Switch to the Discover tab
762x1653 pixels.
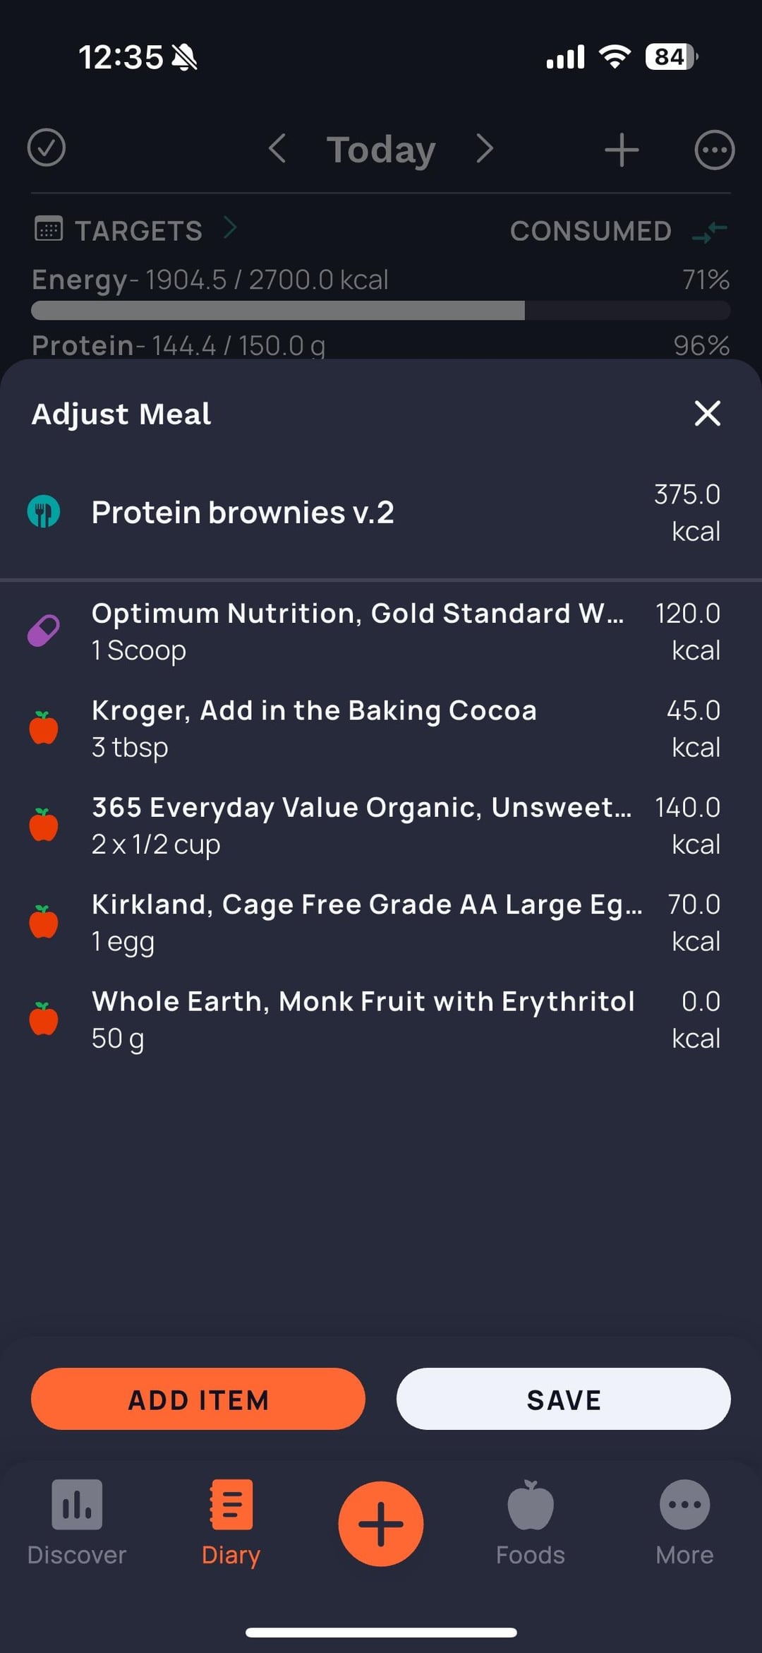(x=77, y=1522)
